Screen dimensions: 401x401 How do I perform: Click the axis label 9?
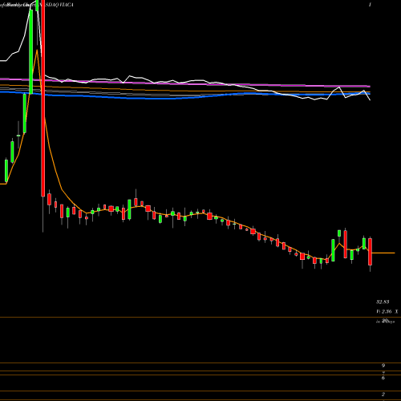pos(383,366)
